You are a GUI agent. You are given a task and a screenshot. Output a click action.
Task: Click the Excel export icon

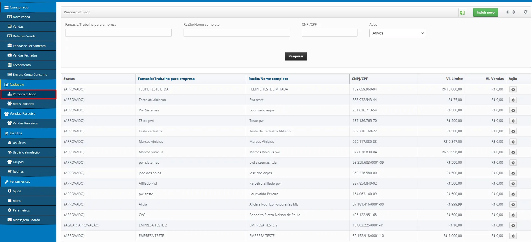tap(462, 12)
